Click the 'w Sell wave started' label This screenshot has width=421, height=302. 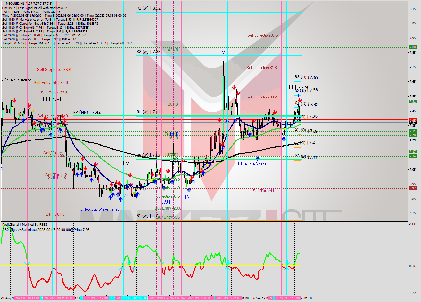click(x=16, y=80)
